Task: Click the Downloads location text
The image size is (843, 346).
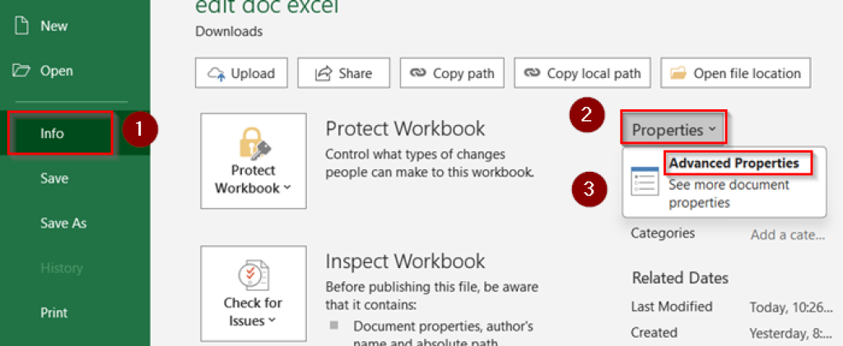Action: [x=229, y=31]
